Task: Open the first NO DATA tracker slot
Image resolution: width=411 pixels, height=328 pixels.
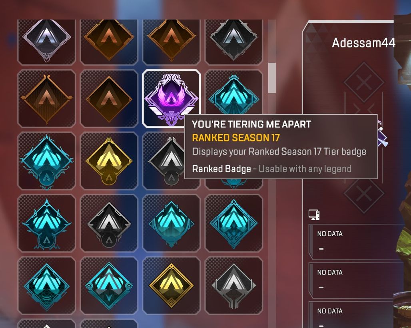Action: 357,242
